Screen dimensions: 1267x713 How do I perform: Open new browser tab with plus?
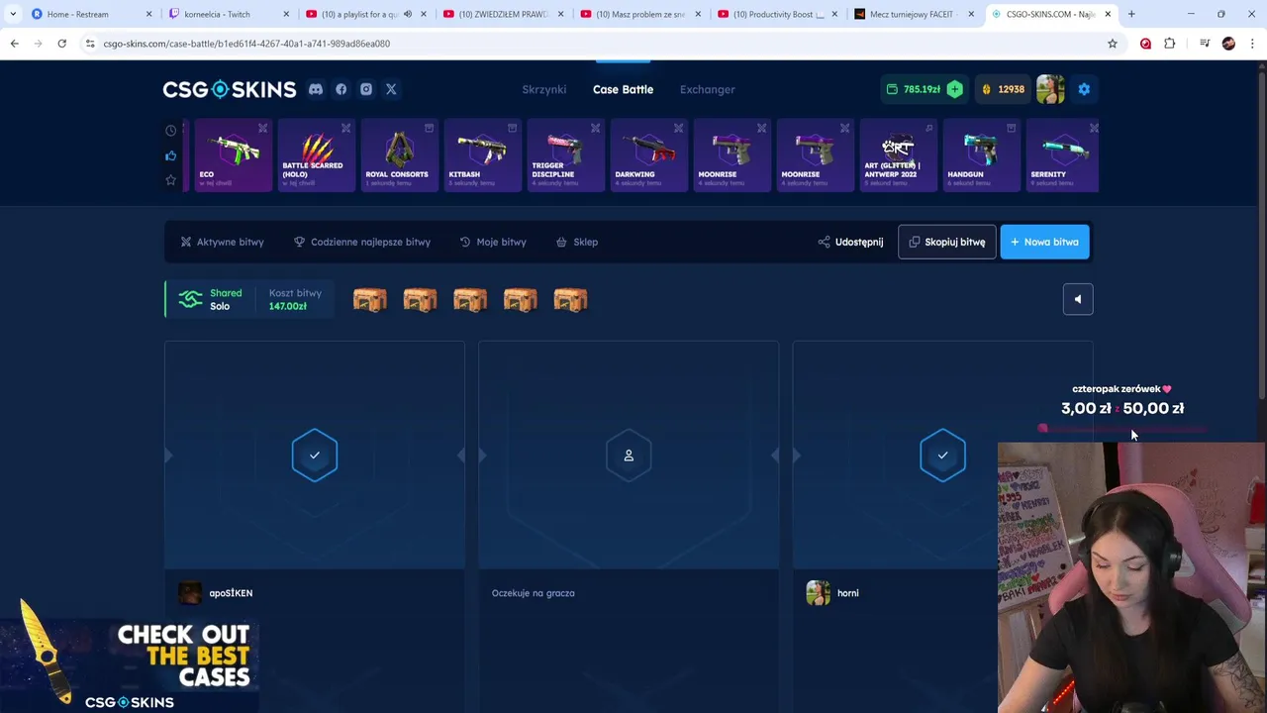(1131, 14)
